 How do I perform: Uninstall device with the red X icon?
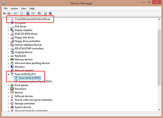(50, 14)
